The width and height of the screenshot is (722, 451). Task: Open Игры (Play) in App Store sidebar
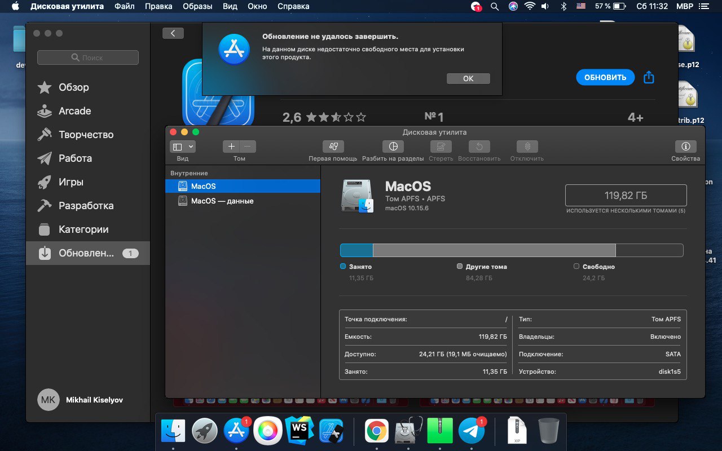(88, 182)
